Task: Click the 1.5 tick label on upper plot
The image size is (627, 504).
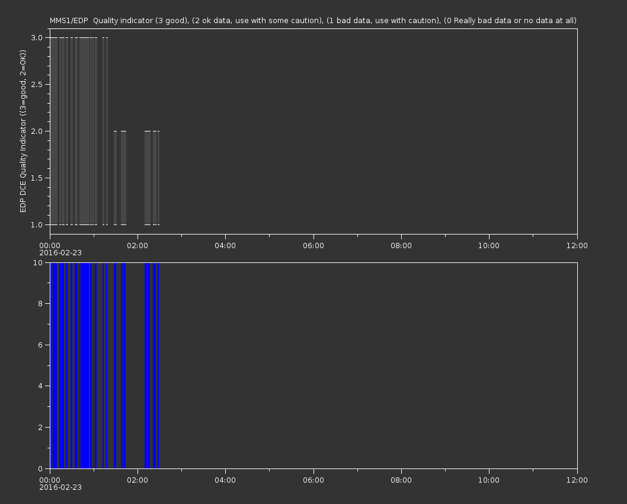Action: pyautogui.click(x=37, y=178)
